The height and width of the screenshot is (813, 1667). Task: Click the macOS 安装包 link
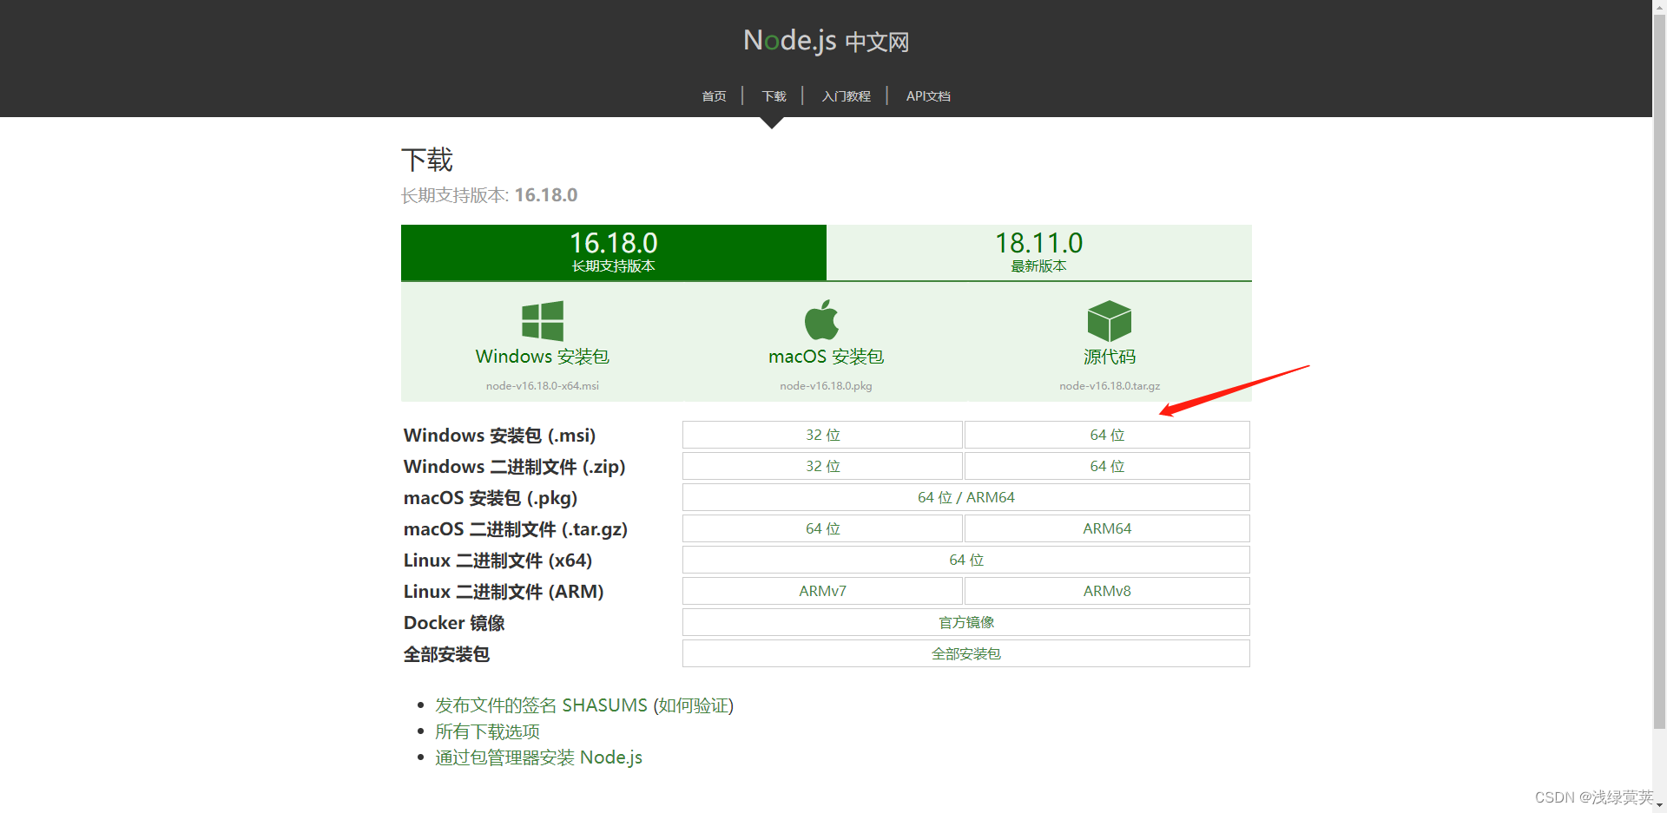point(826,357)
